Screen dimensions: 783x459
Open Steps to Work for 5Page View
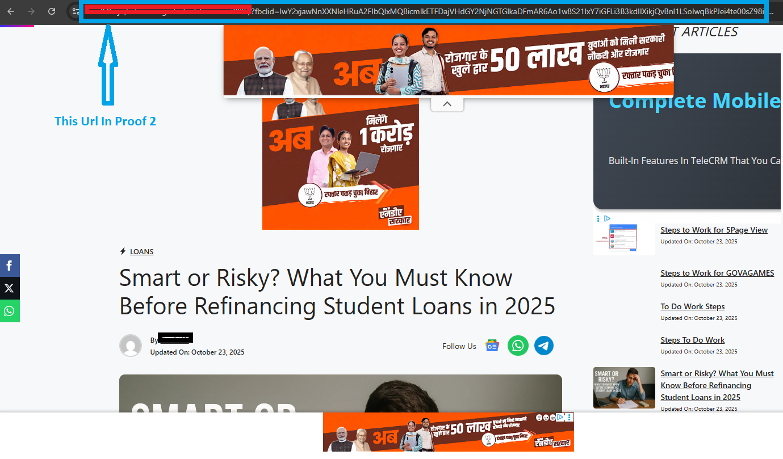pos(714,230)
